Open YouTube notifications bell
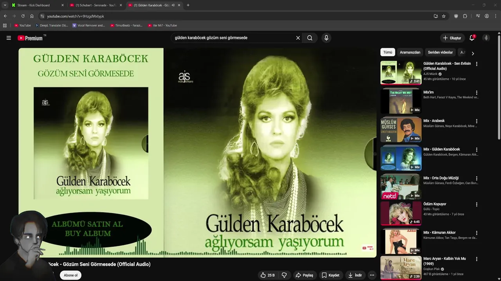The width and height of the screenshot is (501, 281). 472,38
